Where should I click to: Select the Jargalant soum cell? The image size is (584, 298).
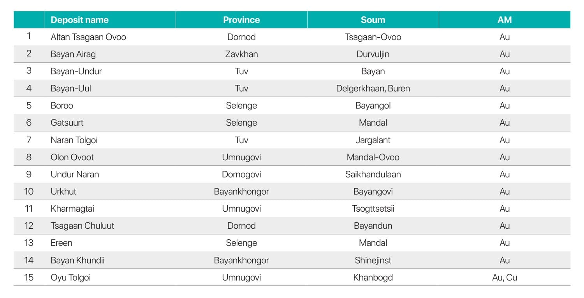click(373, 140)
